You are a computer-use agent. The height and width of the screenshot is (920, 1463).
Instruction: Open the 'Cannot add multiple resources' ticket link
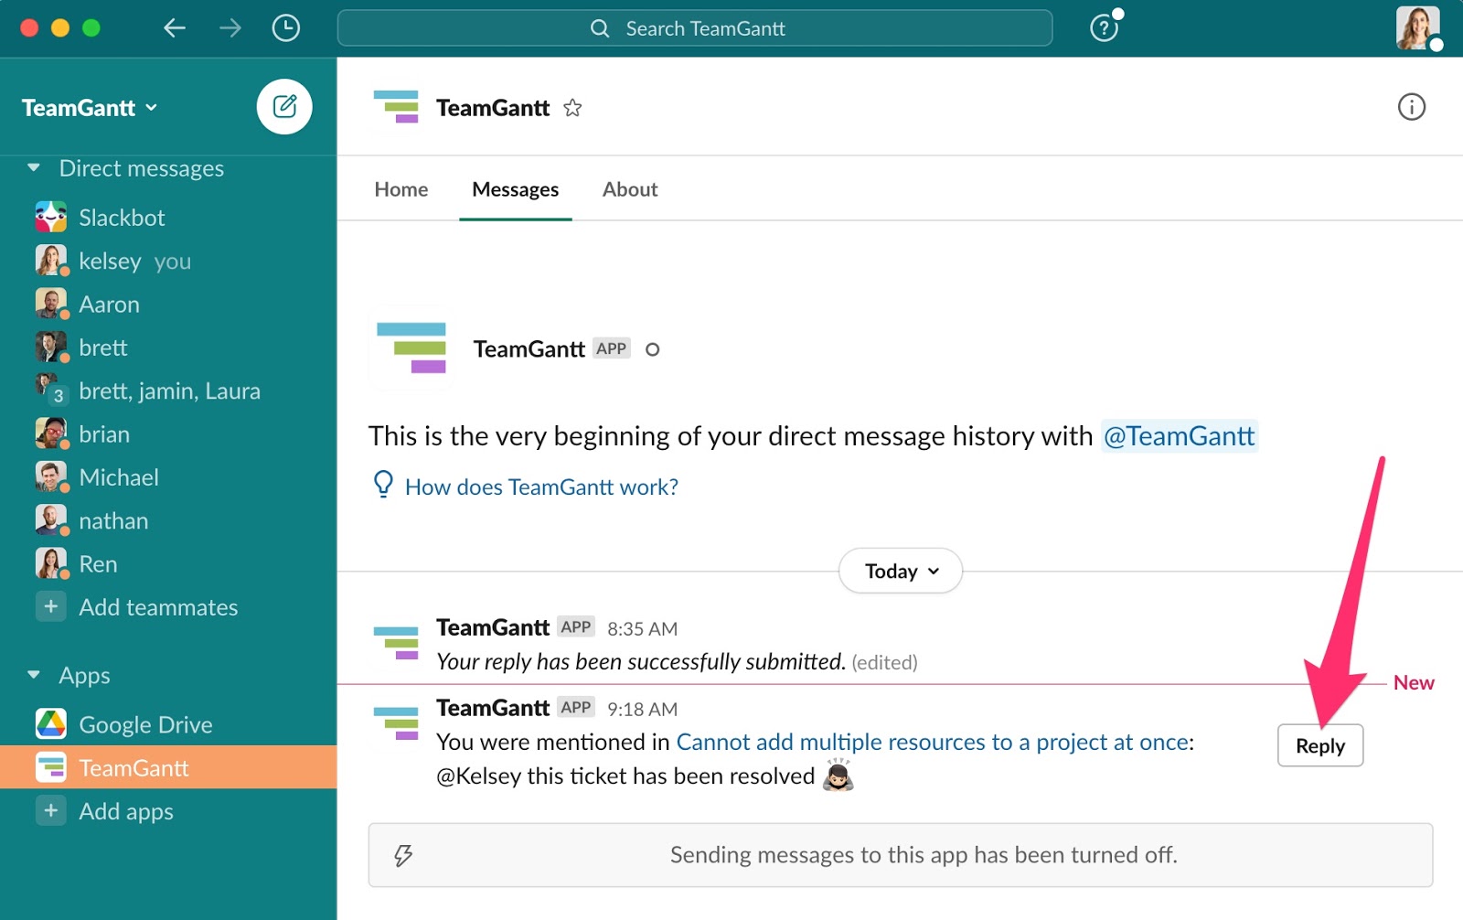tap(932, 742)
